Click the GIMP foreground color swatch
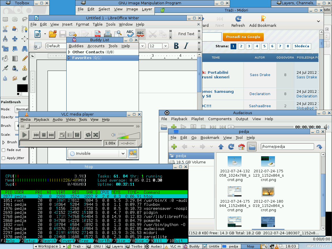 [22, 88]
